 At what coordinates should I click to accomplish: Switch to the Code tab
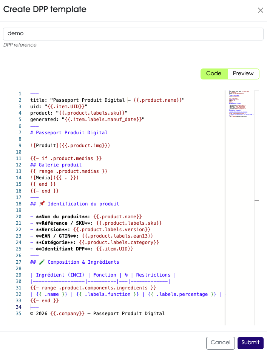tap(214, 74)
